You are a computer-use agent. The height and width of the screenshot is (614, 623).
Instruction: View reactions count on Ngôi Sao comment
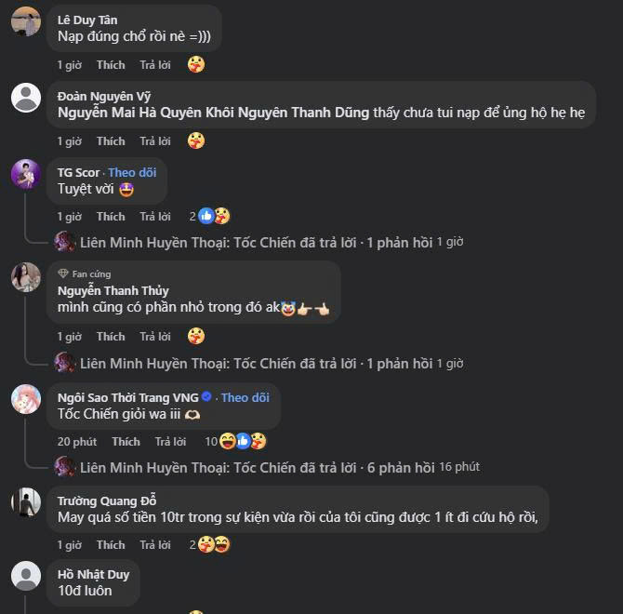coord(235,441)
